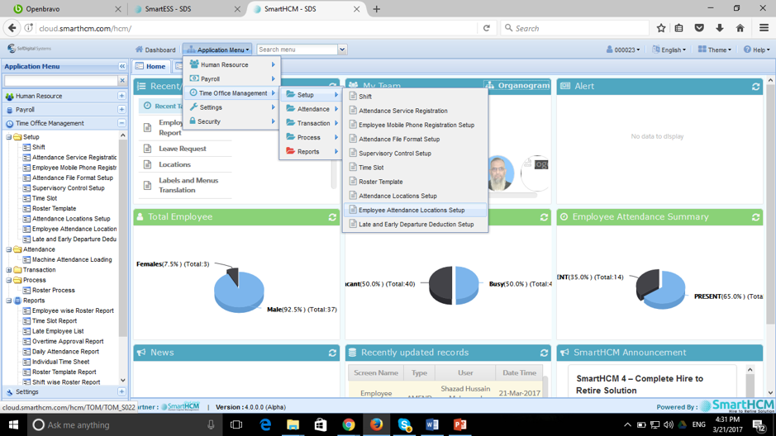Open the English language dropdown

pos(669,50)
